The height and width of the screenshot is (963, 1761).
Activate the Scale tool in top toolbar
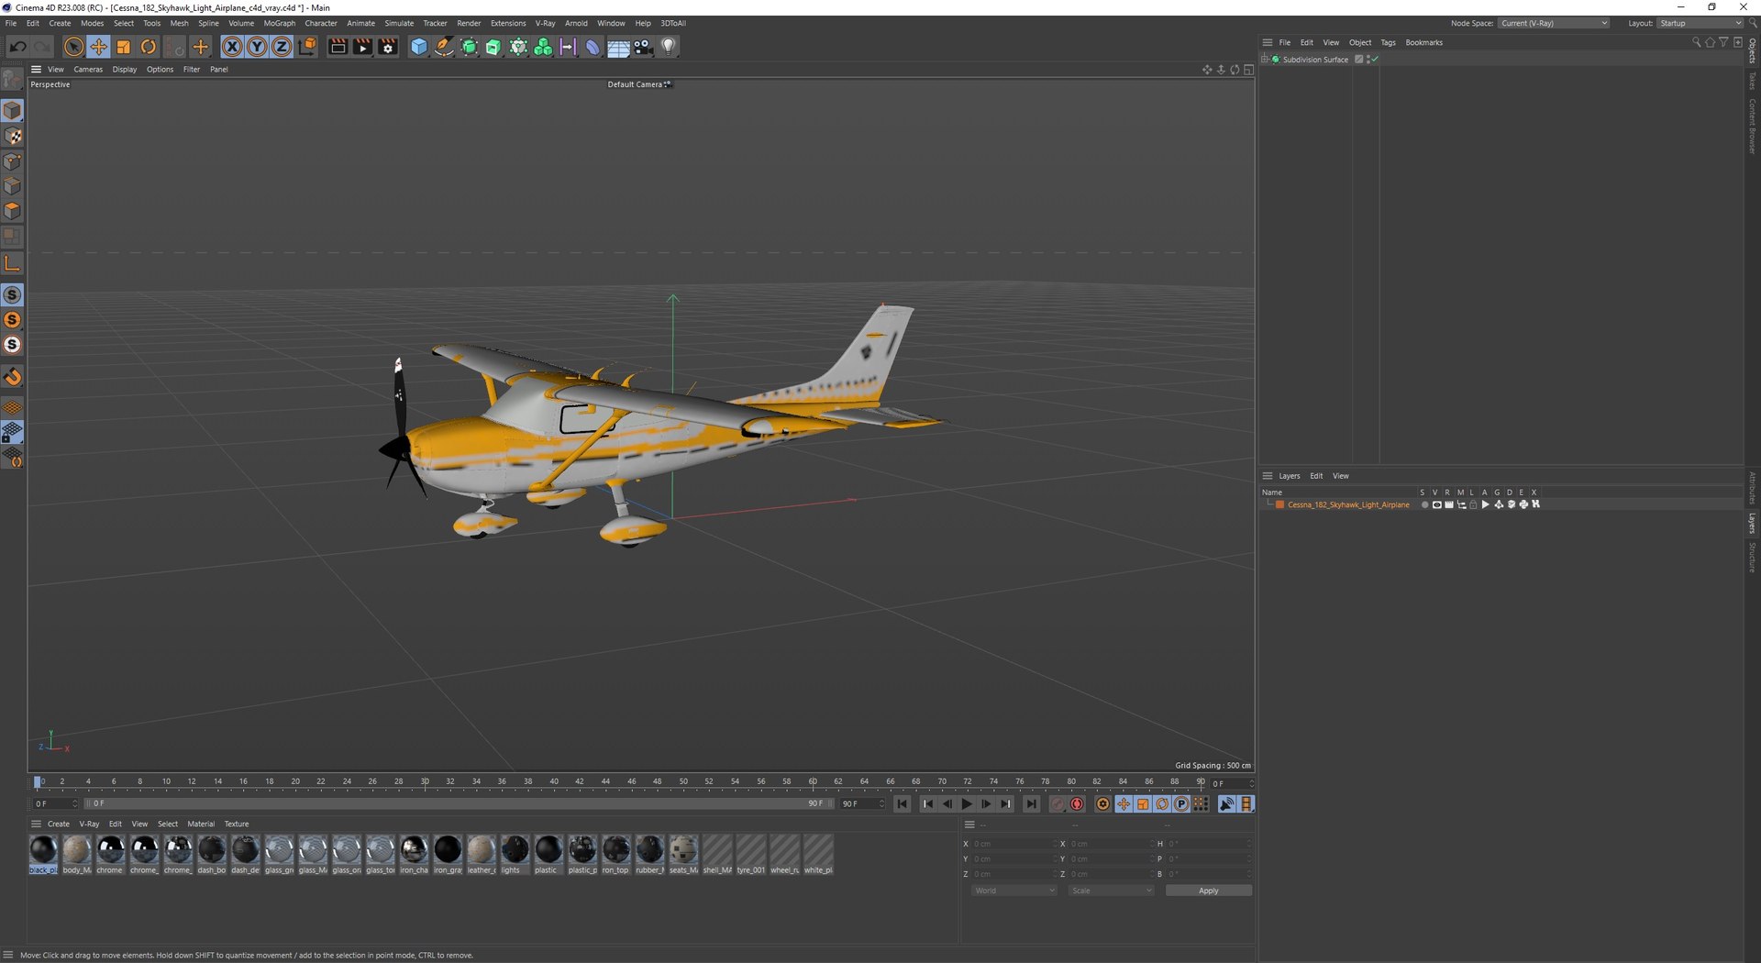pyautogui.click(x=123, y=47)
